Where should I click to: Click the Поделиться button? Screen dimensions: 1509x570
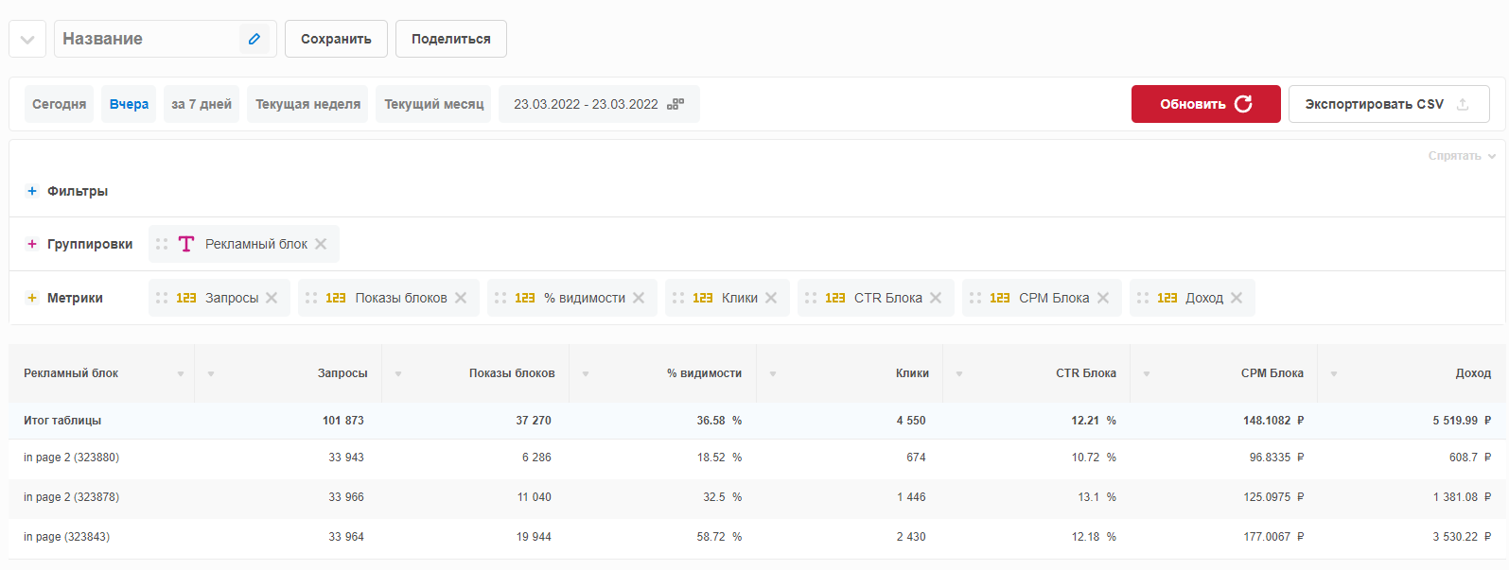tap(451, 39)
